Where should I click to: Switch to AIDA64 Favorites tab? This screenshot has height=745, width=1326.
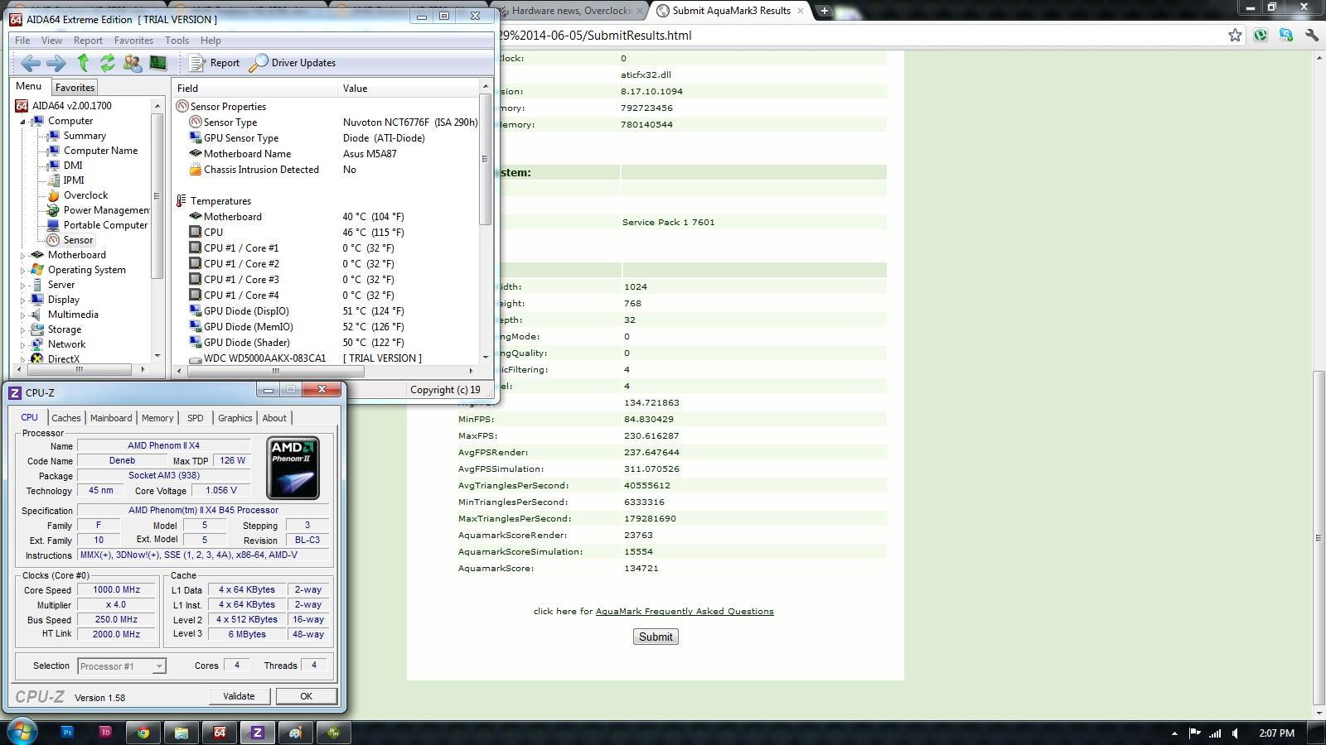point(75,88)
